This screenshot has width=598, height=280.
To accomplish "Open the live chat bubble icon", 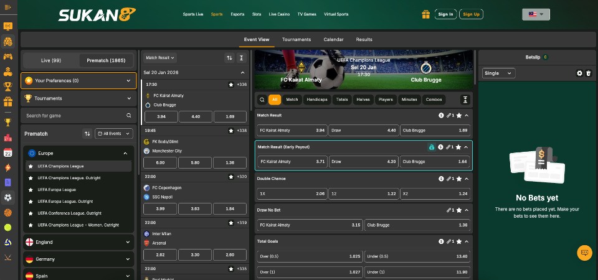I will 584,253.
